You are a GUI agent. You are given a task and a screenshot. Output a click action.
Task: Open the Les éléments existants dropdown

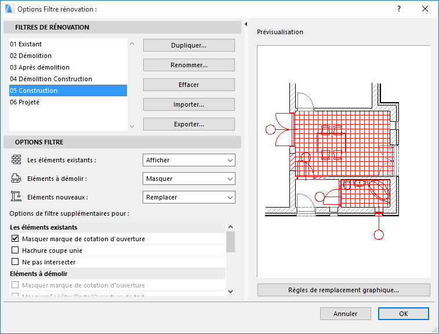[x=189, y=160]
